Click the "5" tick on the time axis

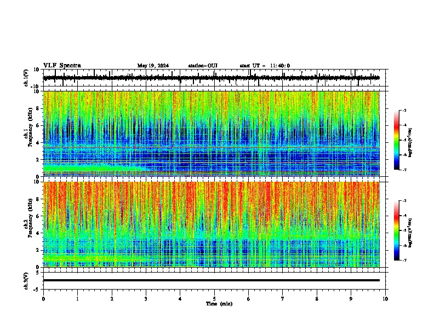click(x=214, y=299)
